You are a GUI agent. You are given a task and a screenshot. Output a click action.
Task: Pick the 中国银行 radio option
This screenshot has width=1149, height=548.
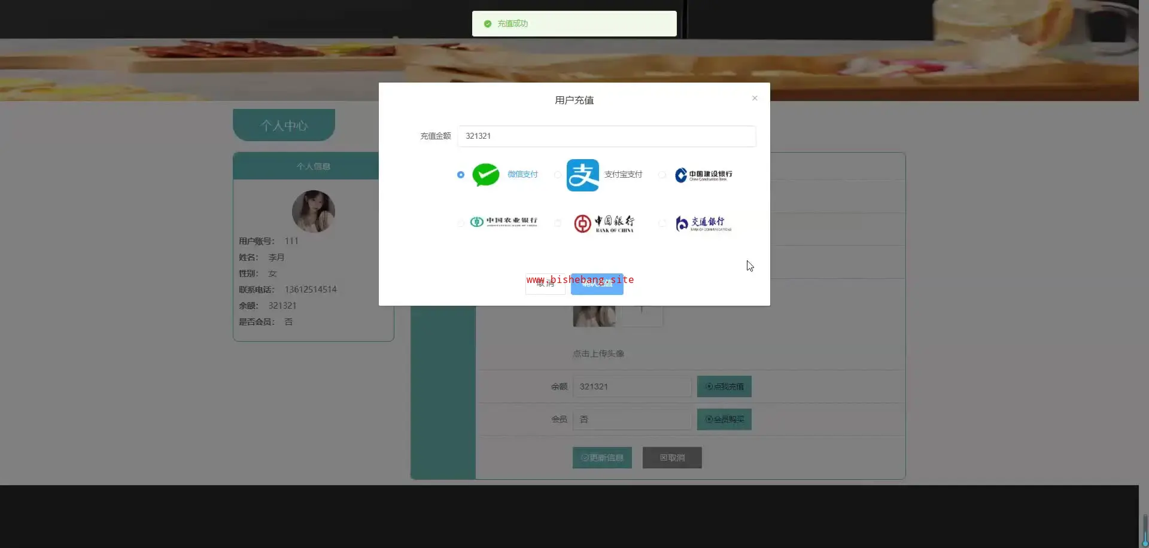558,223
